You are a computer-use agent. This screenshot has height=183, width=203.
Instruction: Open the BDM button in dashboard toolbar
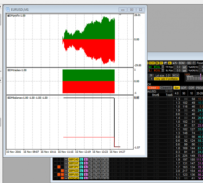[x=182, y=63]
